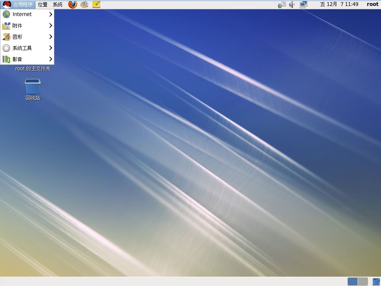The image size is (381, 286).
Task: Switch to the first blue workspace
Action: pyautogui.click(x=353, y=282)
